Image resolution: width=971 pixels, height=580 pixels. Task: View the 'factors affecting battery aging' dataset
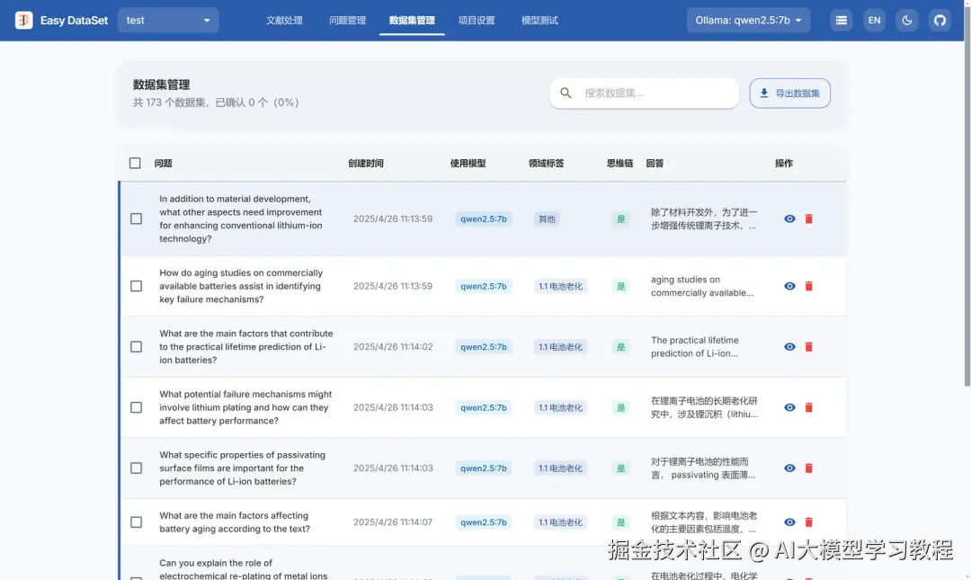click(789, 522)
